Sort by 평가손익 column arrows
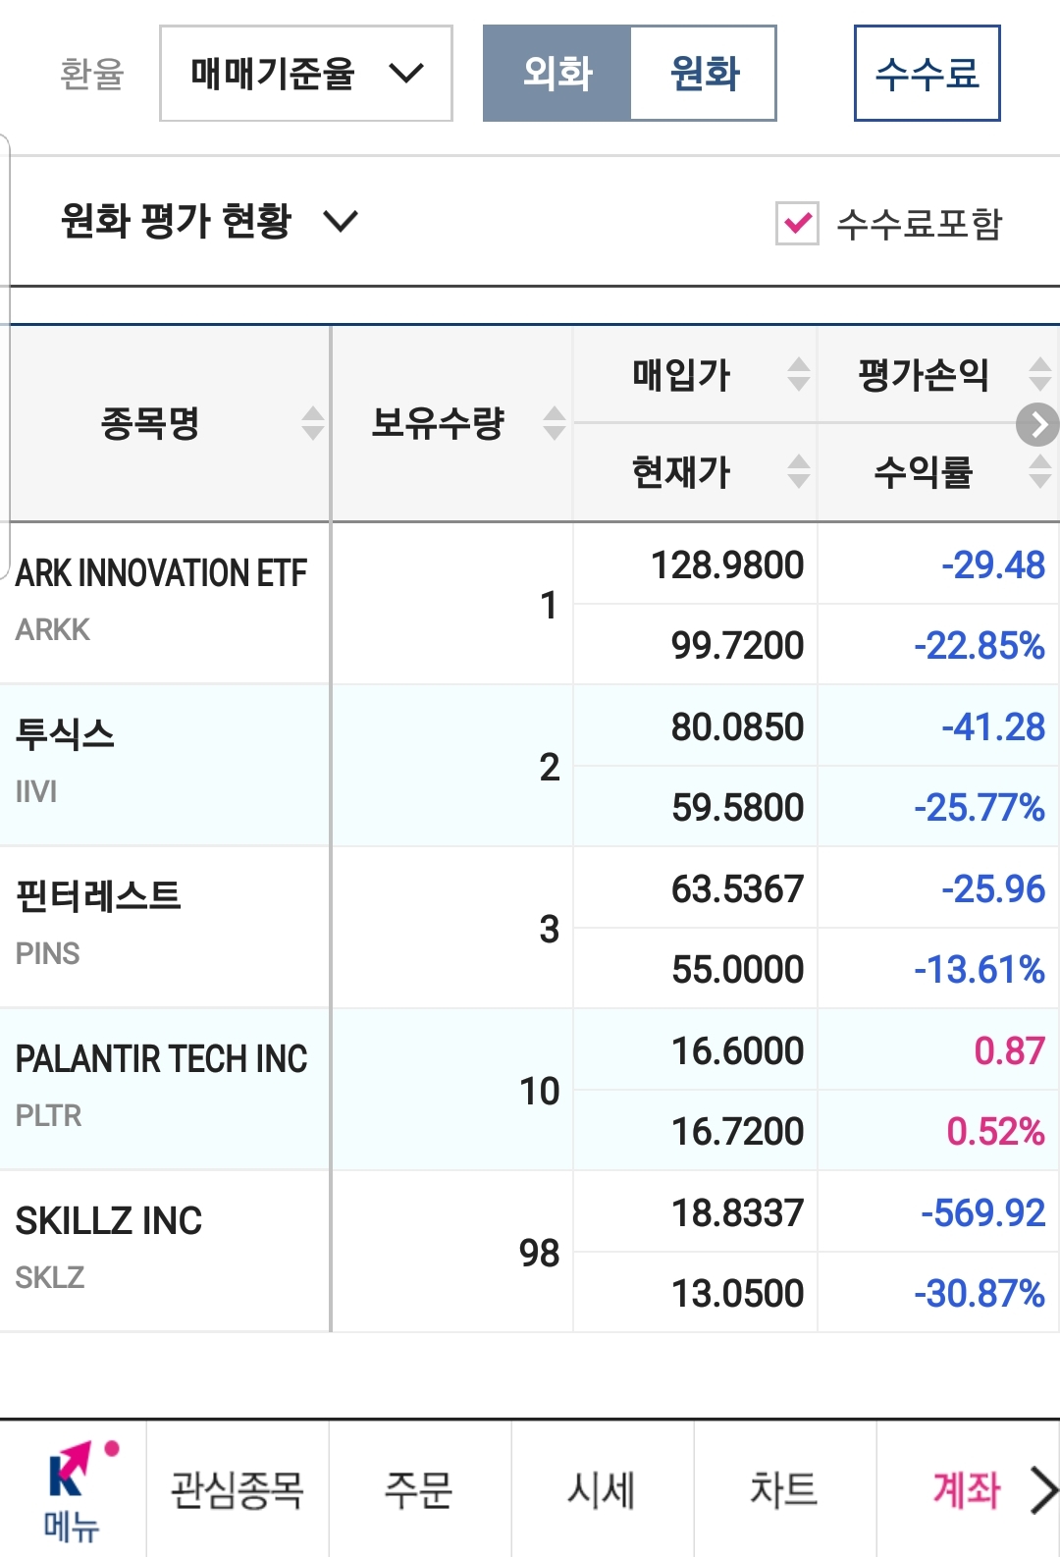Image resolution: width=1060 pixels, height=1557 pixels. pyautogui.click(x=1040, y=374)
